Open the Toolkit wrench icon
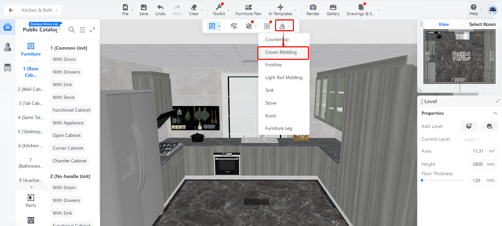Viewport: 502px width, 226px height. [219, 8]
